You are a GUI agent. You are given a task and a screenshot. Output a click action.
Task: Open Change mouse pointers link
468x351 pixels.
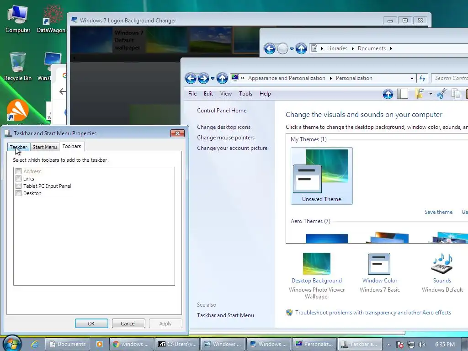[226, 137]
